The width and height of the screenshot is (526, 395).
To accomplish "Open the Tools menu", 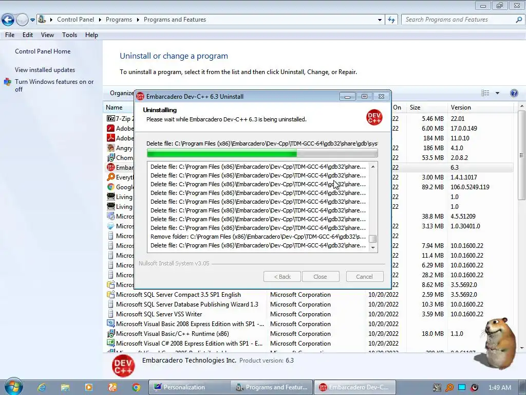I will pyautogui.click(x=69, y=35).
